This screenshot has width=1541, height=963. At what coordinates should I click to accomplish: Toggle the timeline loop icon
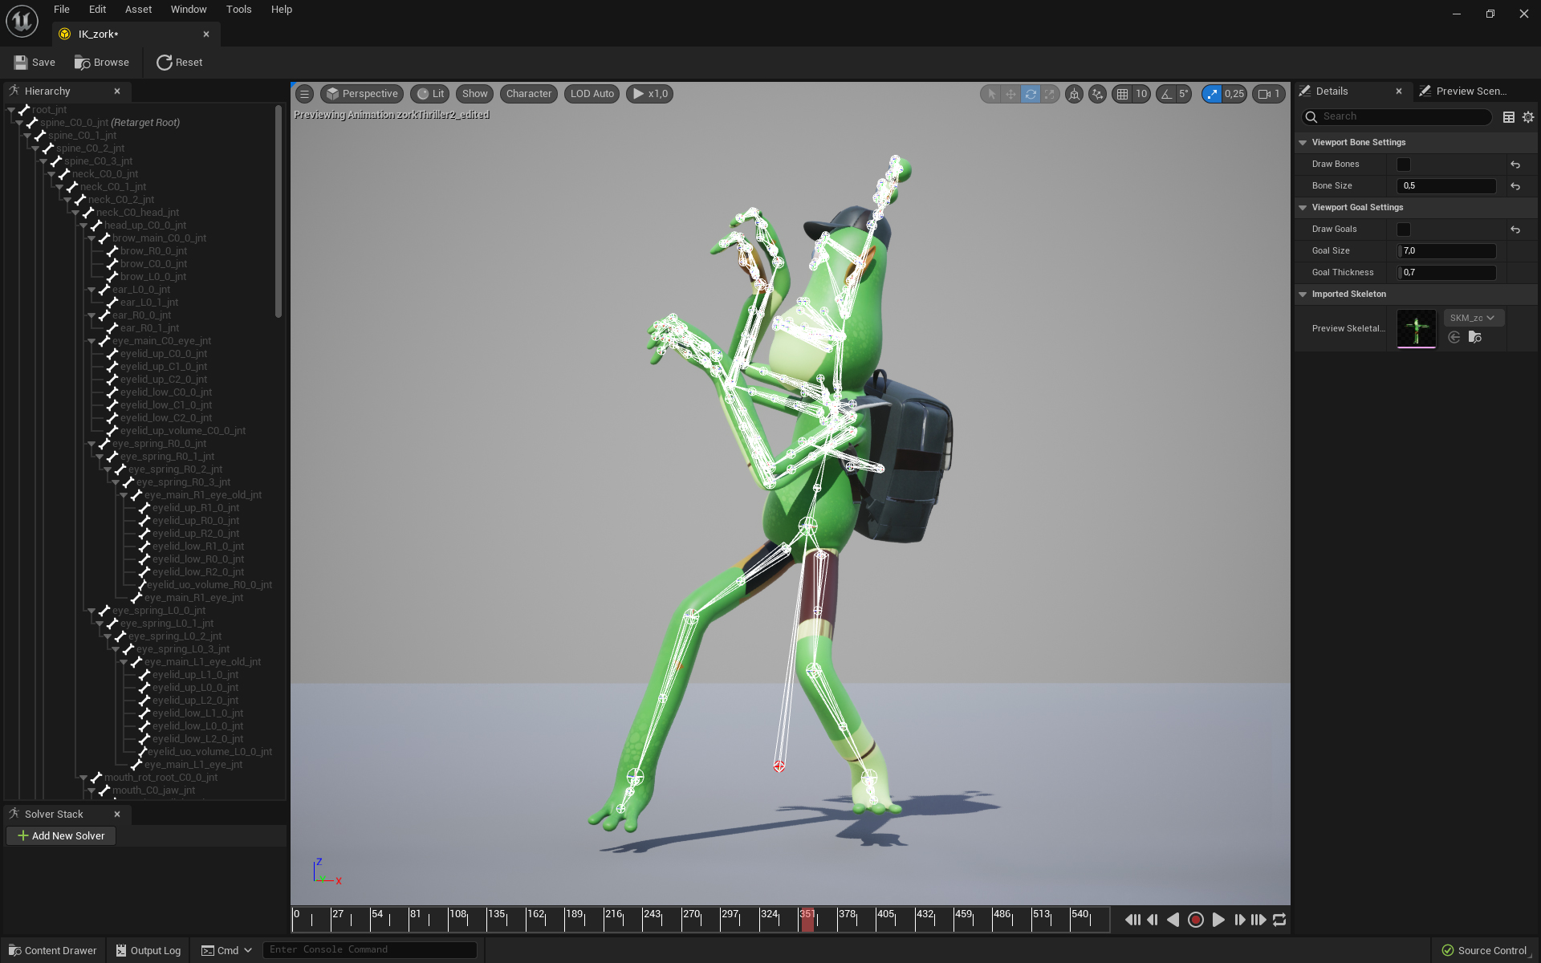pyautogui.click(x=1279, y=920)
